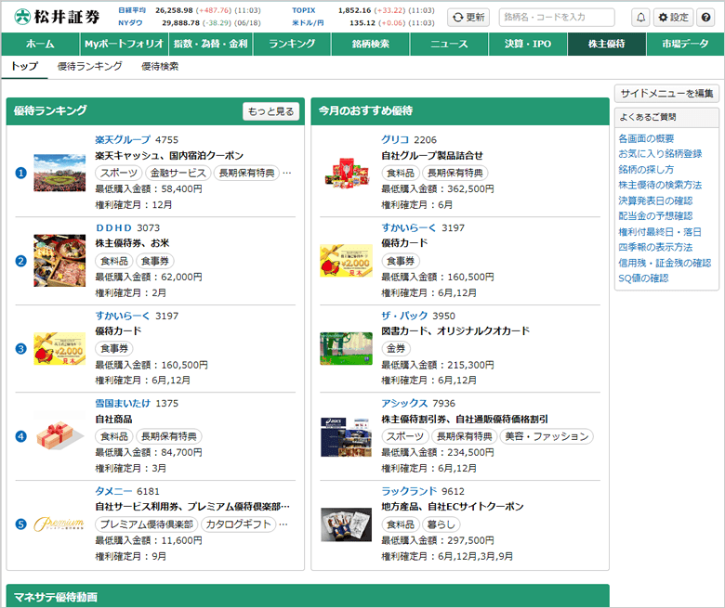Click the グリコ products thumbnail
This screenshot has width=725, height=608.
[347, 173]
